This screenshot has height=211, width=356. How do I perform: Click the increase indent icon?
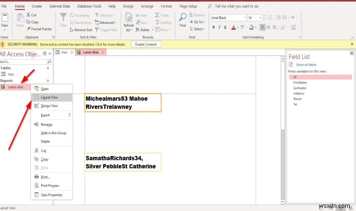284,17
